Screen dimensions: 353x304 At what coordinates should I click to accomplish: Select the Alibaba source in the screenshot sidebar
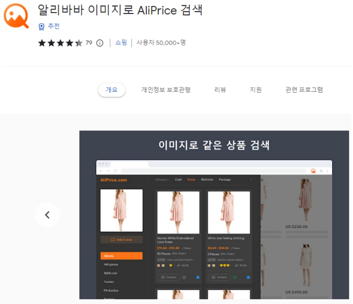pos(121,256)
